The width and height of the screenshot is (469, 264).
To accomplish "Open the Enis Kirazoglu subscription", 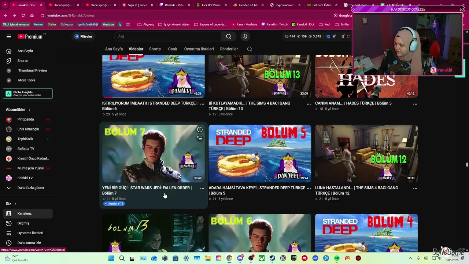I will [x=27, y=129].
